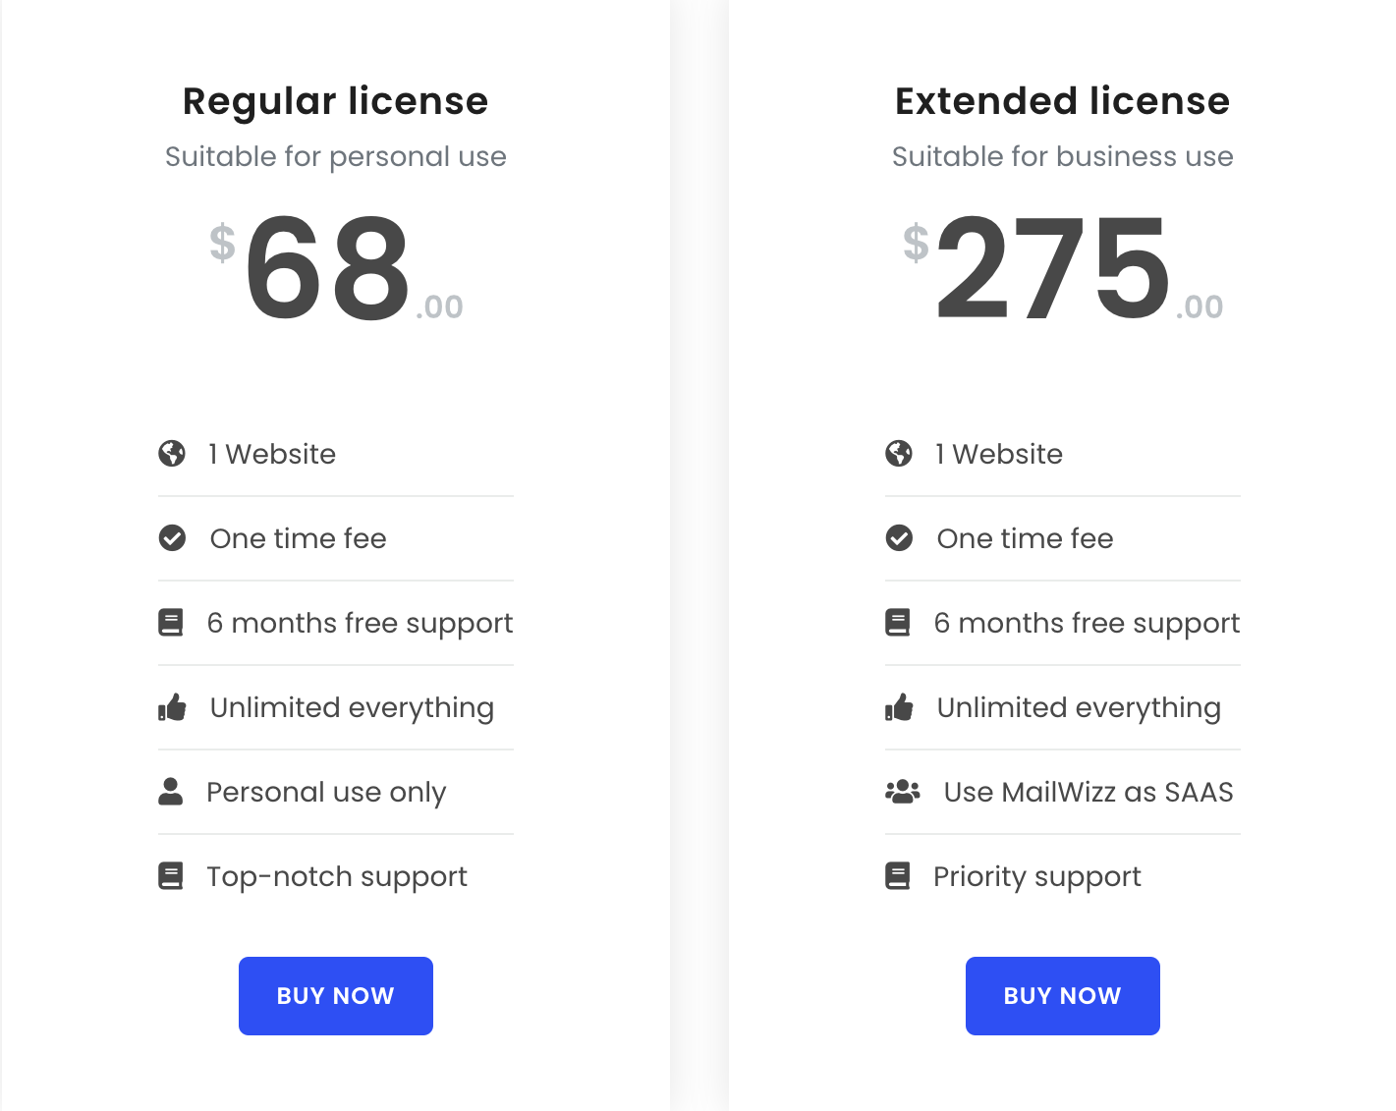
Task: Click the thumbs-up icon in Regular license
Action: click(x=172, y=707)
